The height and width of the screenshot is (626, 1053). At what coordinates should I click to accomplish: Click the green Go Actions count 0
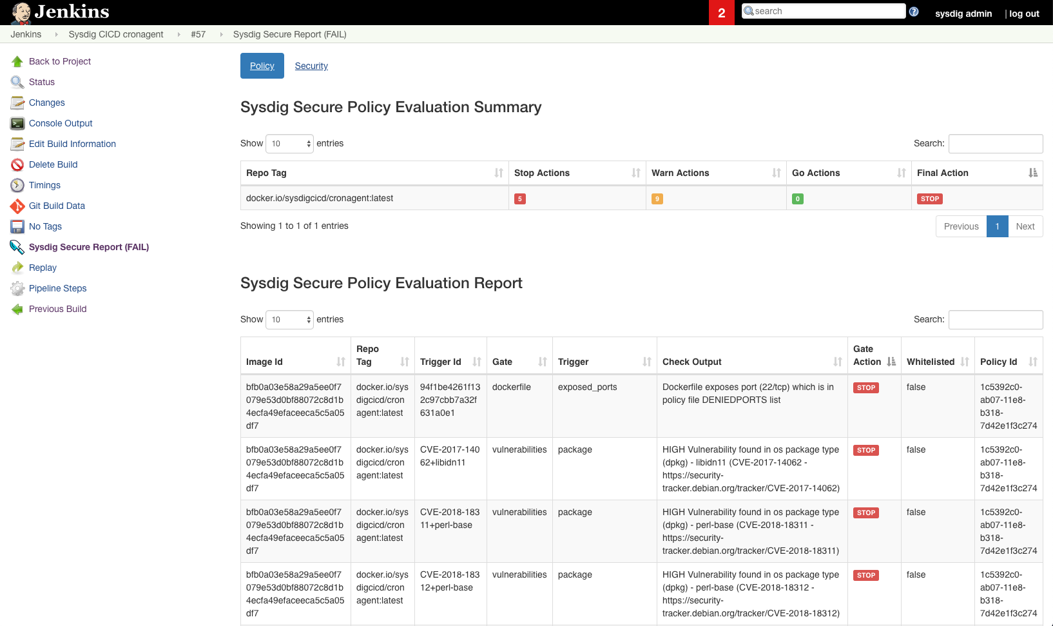(798, 199)
